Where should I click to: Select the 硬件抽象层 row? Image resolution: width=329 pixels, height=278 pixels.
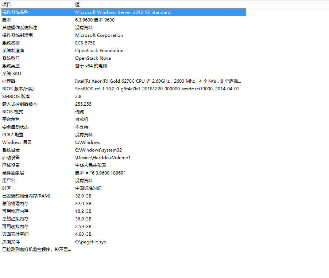pyautogui.click(x=124, y=173)
